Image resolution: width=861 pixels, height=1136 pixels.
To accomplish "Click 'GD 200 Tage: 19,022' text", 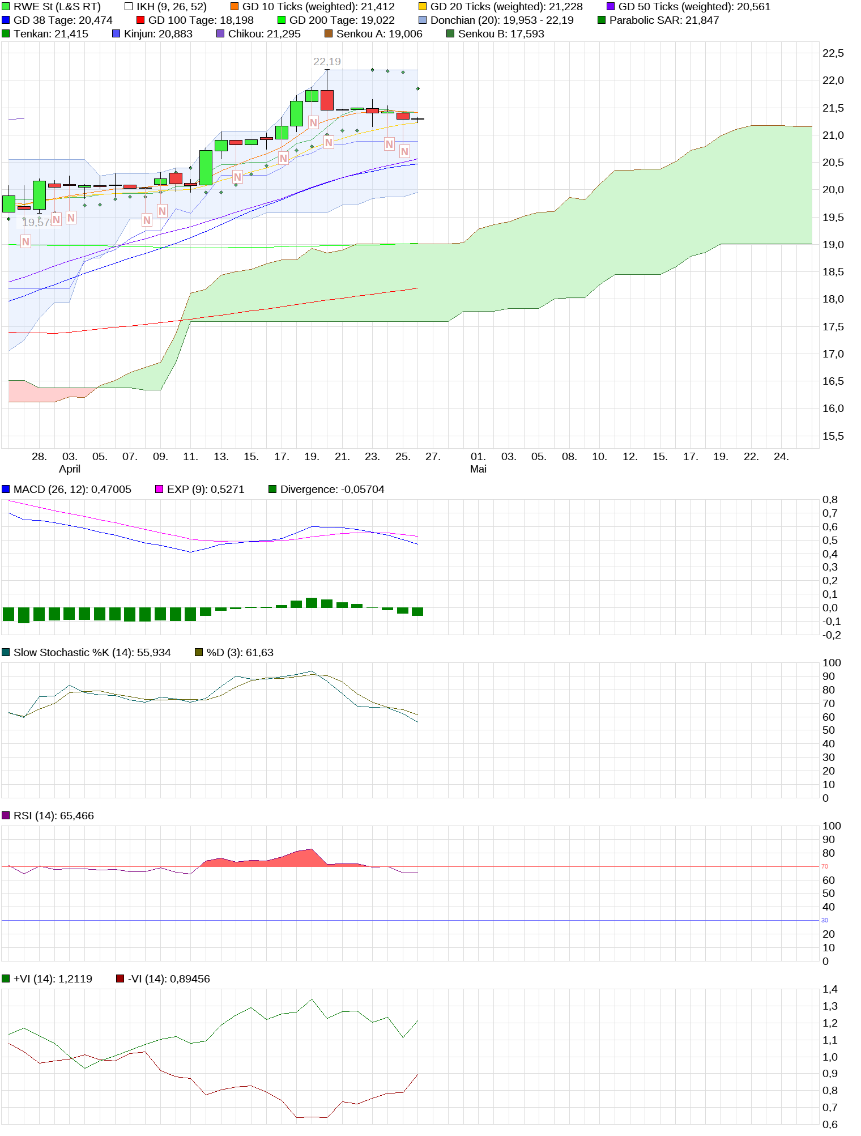I will pos(342,20).
